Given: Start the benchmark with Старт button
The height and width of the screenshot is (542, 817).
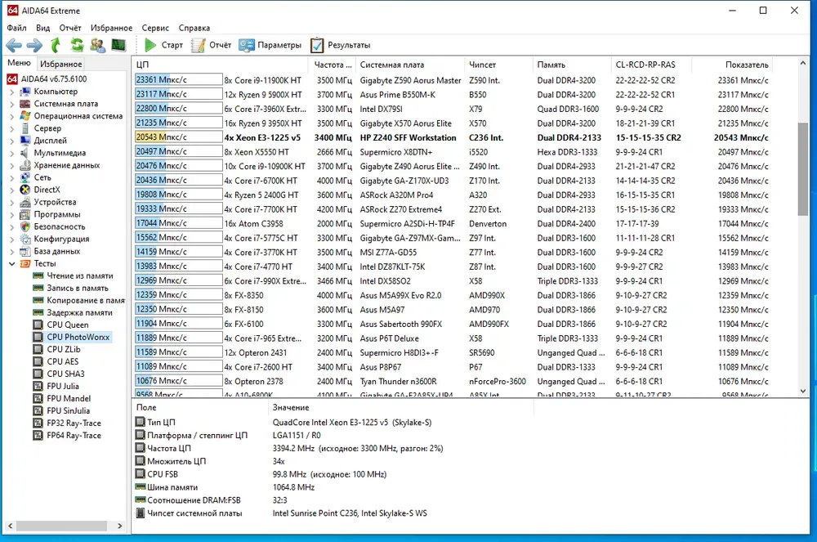Looking at the screenshot, I should pos(163,45).
